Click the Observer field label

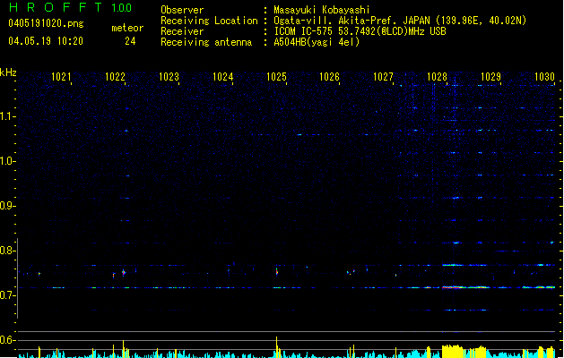[x=182, y=10]
